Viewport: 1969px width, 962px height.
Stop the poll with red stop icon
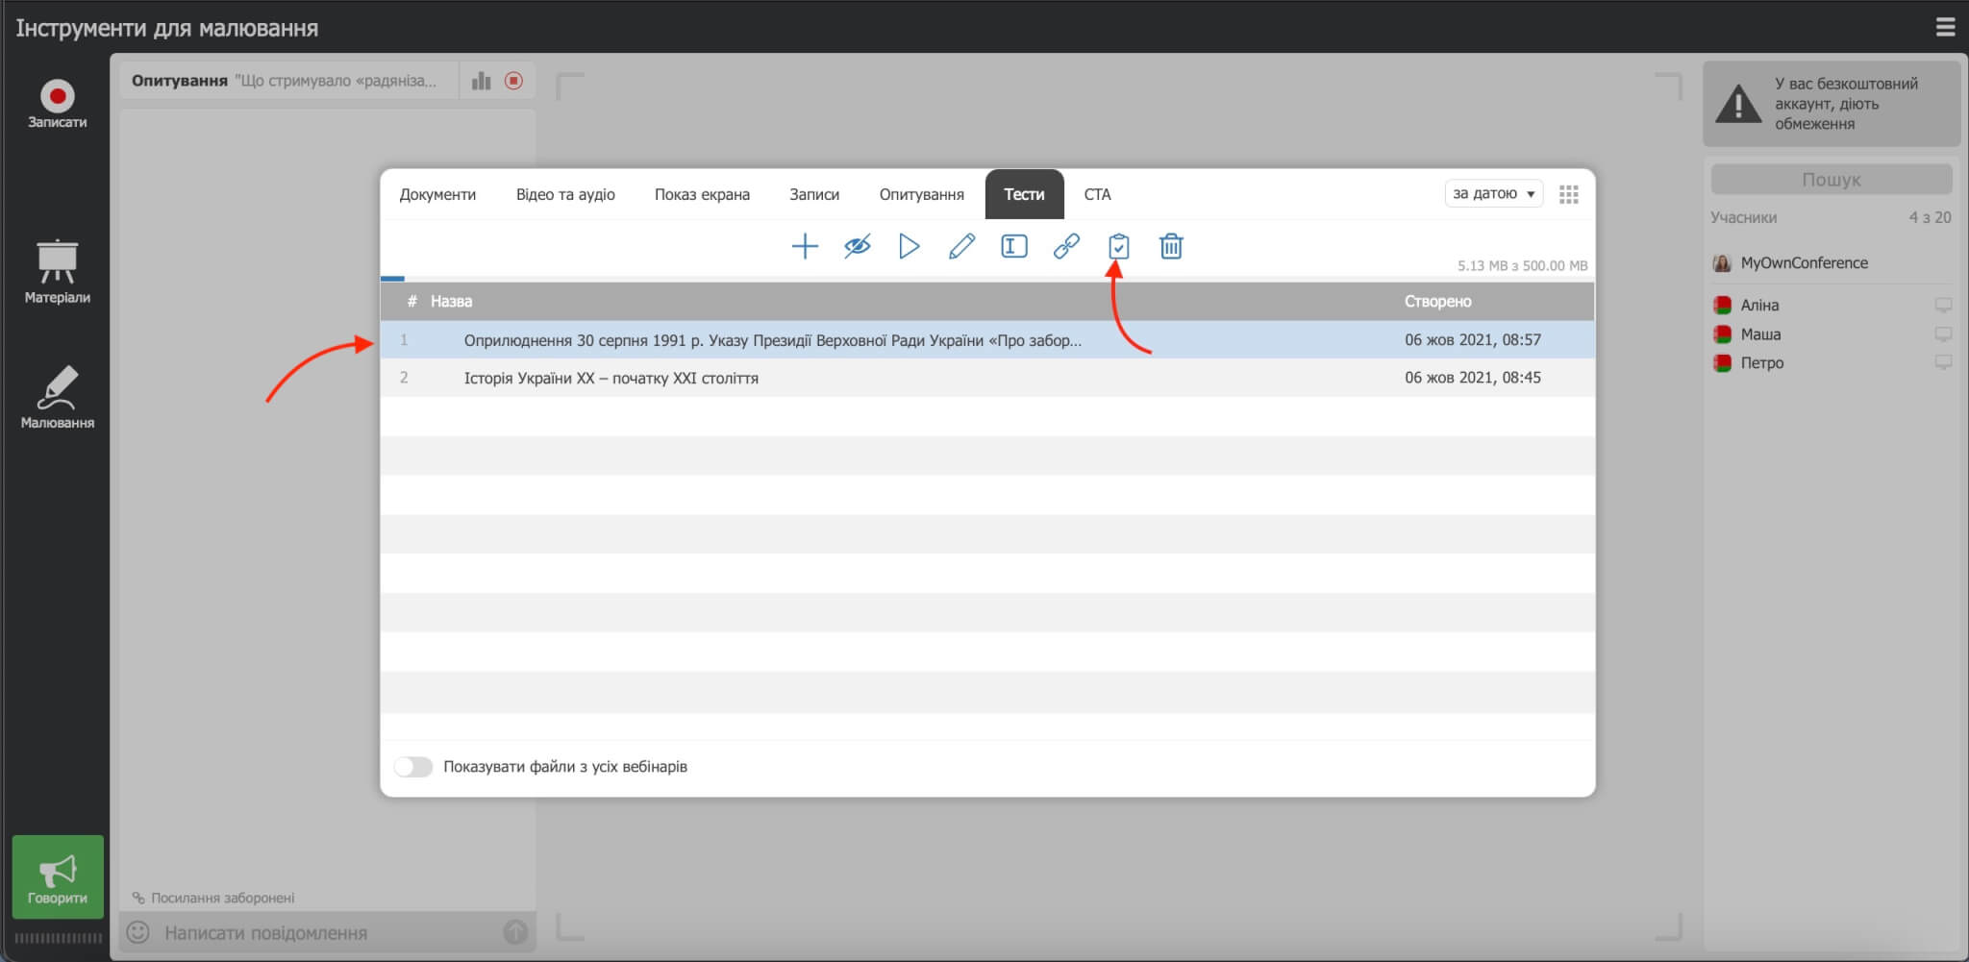point(514,82)
